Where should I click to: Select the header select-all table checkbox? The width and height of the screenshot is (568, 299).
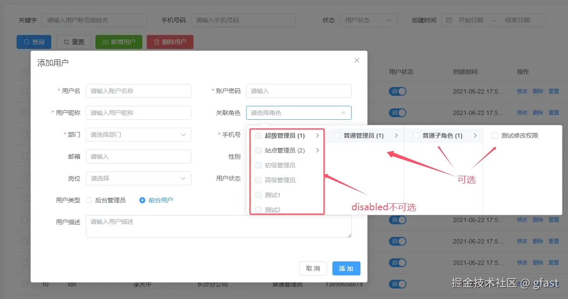tap(25, 72)
